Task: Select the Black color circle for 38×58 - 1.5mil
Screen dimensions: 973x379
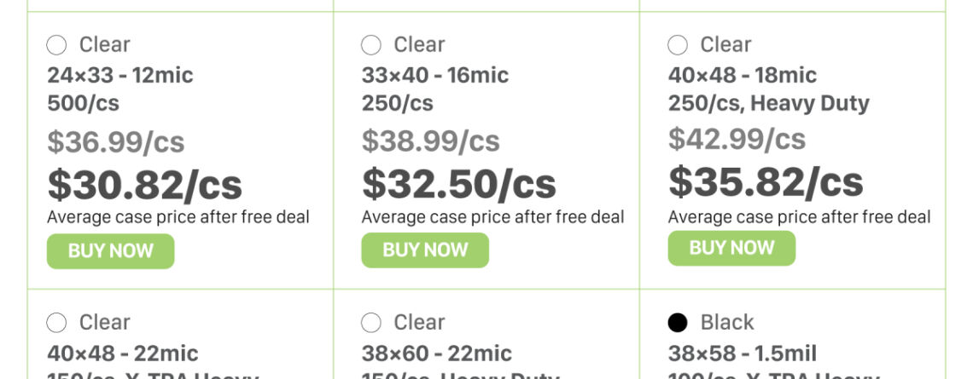Action: click(678, 323)
